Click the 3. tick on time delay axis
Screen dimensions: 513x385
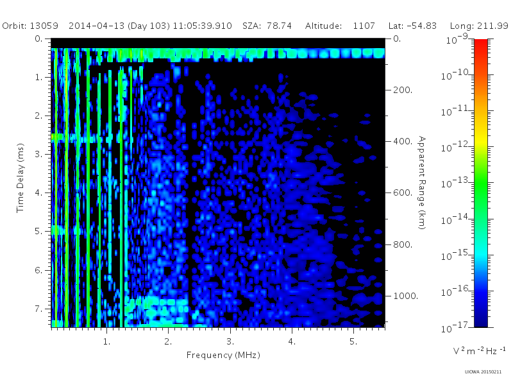click(38, 154)
